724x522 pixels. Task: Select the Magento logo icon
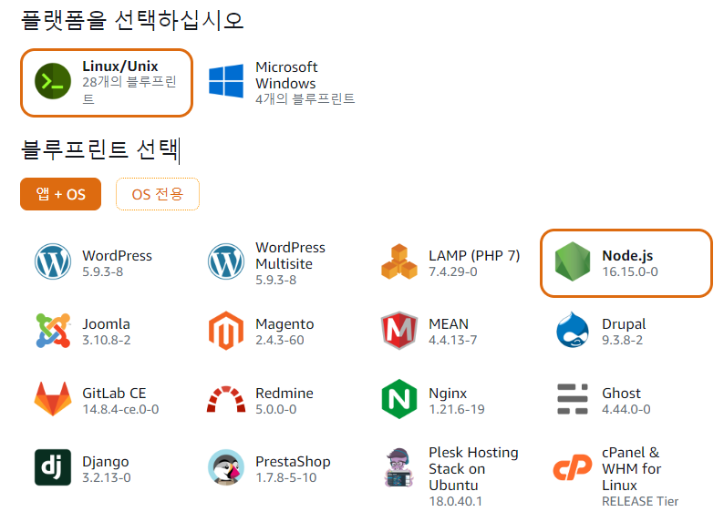coord(226,331)
